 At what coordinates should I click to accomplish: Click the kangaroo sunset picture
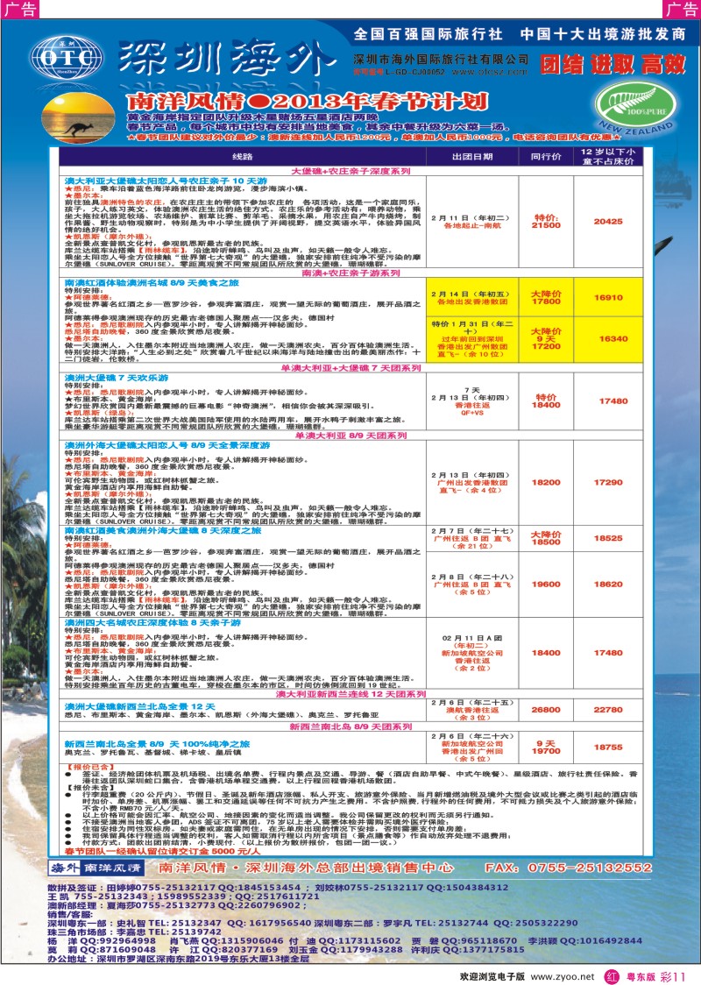76,117
